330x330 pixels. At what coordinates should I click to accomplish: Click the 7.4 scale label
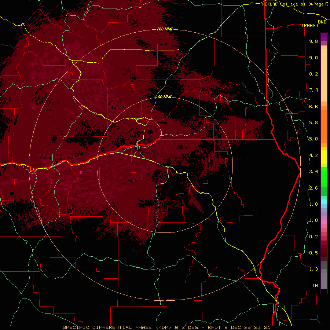click(313, 90)
